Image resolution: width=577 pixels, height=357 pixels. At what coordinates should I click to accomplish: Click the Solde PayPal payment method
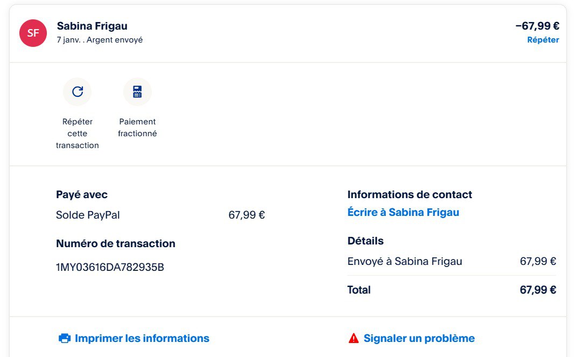tap(88, 215)
